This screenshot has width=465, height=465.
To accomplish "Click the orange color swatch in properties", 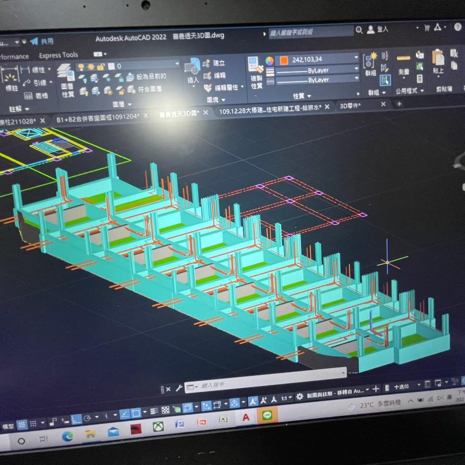I will (x=284, y=60).
